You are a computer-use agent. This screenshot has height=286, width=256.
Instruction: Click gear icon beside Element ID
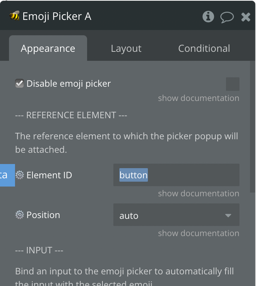click(20, 175)
